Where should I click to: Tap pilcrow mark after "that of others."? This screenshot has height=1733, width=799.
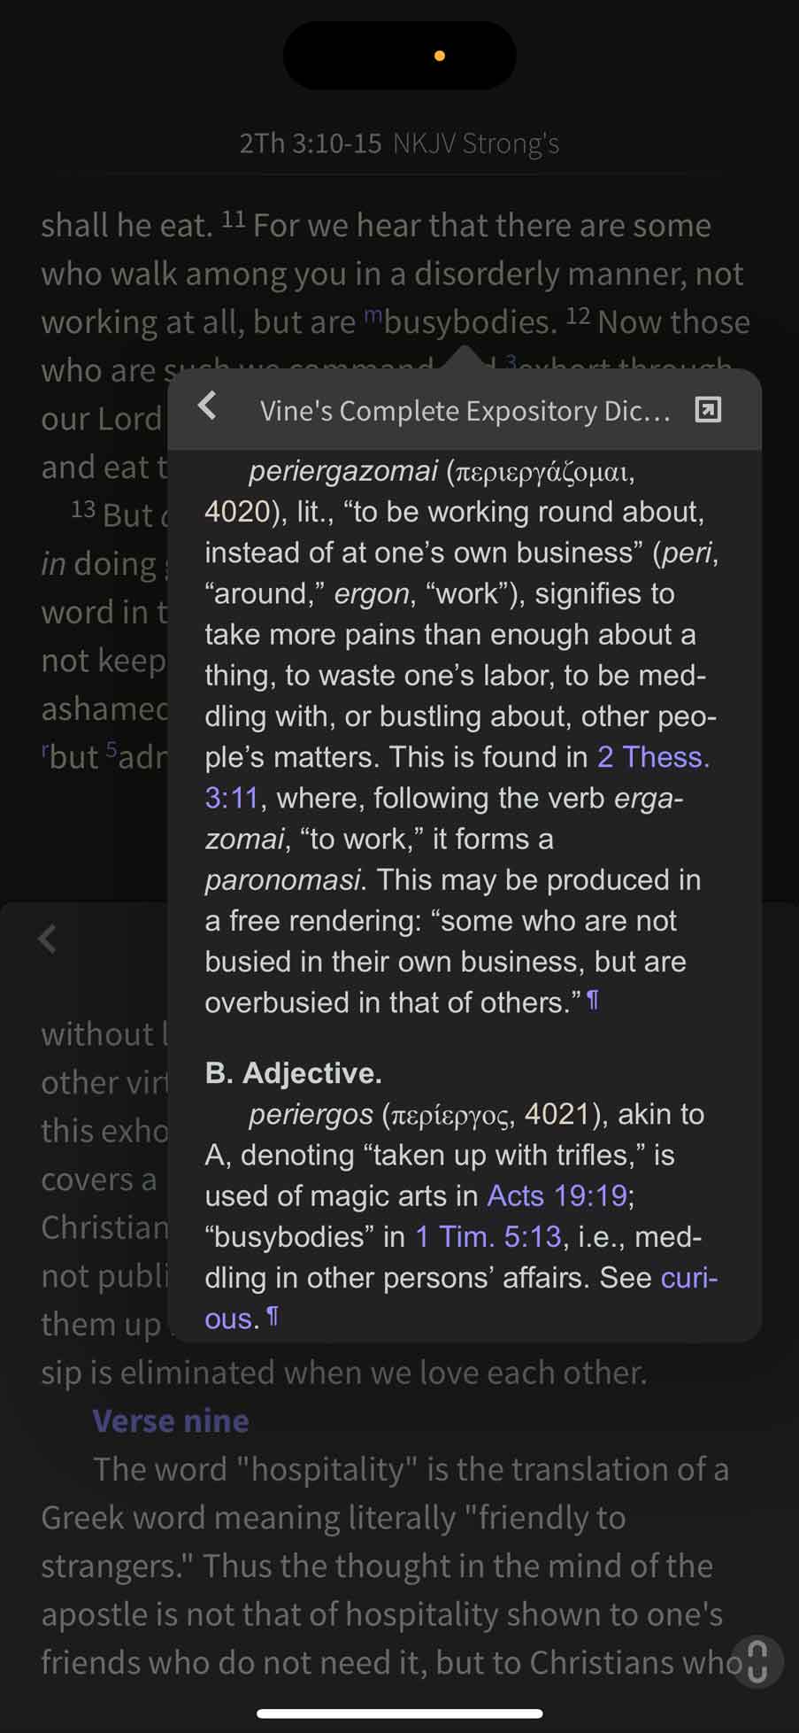(x=593, y=1001)
